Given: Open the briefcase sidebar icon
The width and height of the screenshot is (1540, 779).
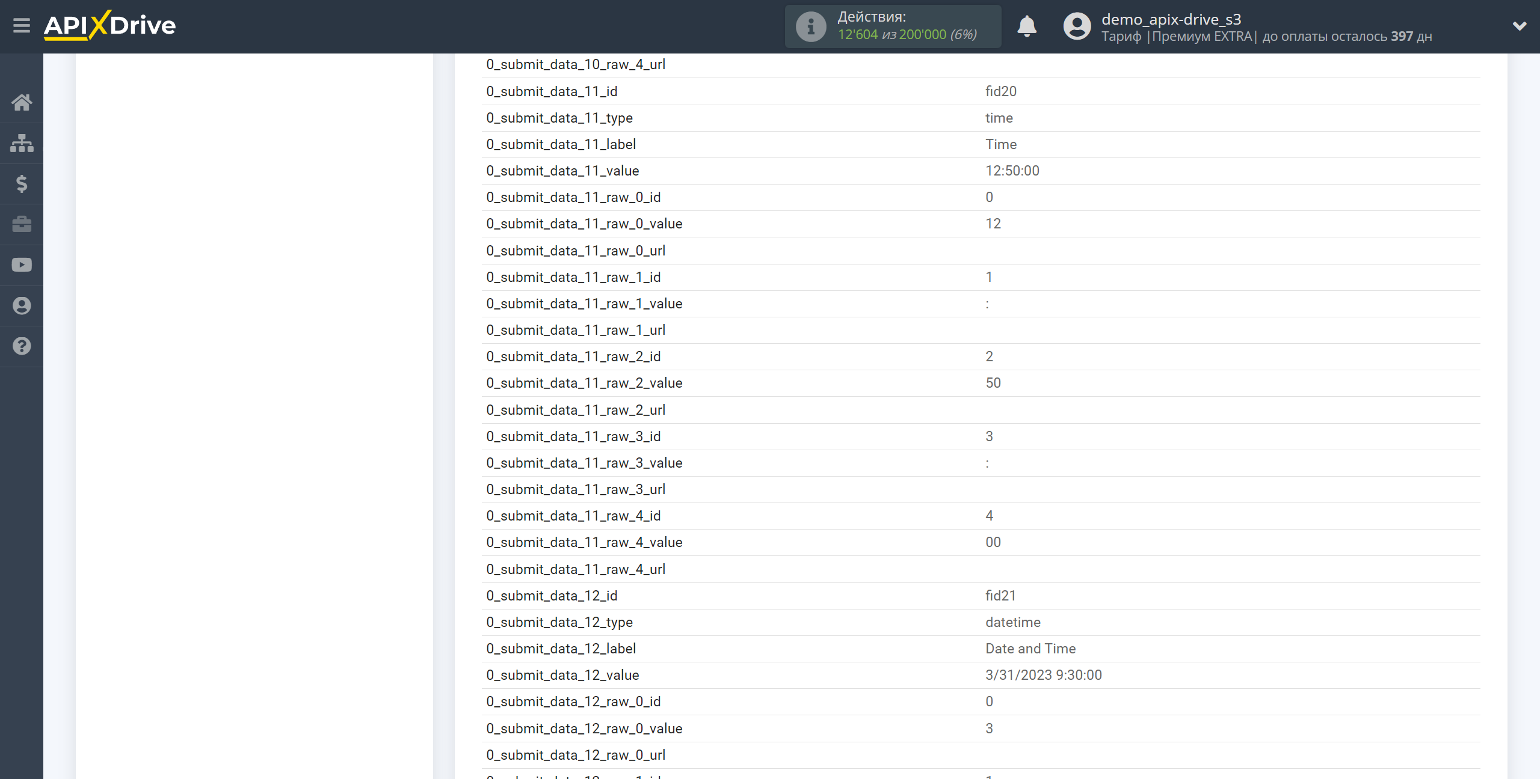Looking at the screenshot, I should tap(22, 224).
